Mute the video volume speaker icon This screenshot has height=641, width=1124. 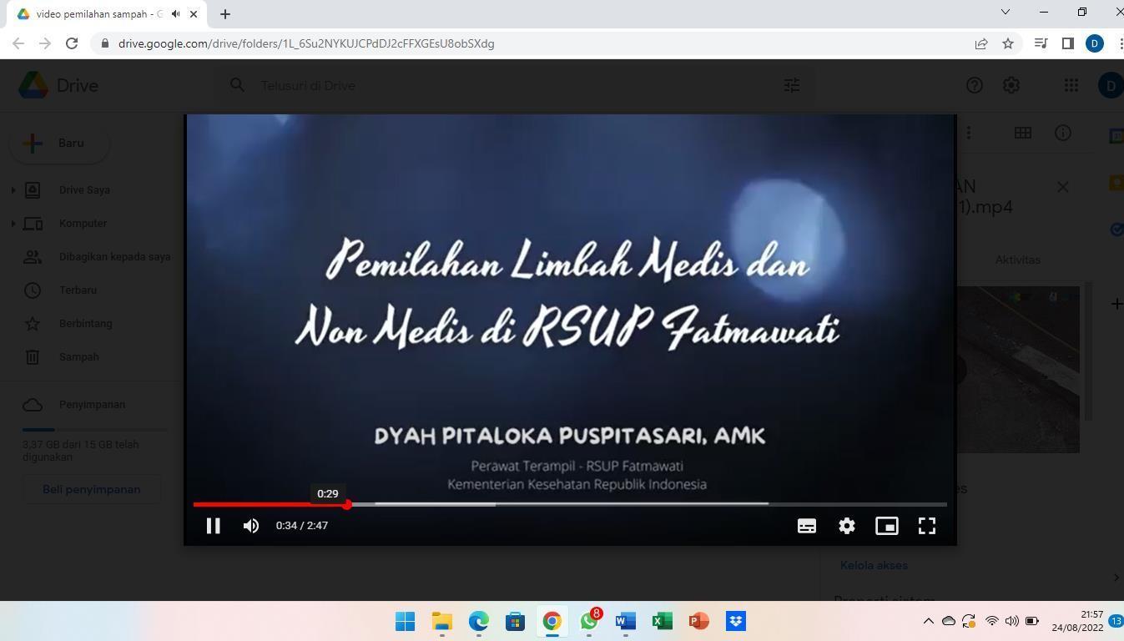pyautogui.click(x=251, y=526)
